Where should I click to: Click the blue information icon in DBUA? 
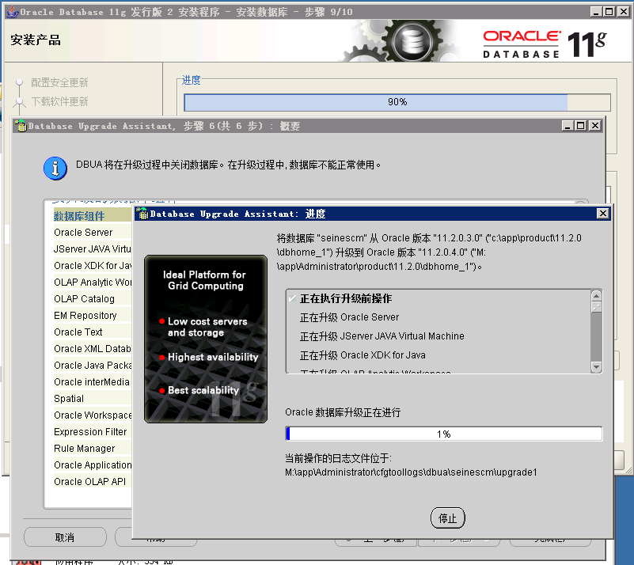pos(55,168)
